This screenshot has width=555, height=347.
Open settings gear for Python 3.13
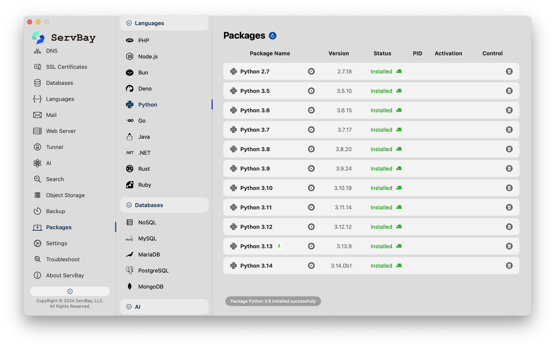click(x=311, y=246)
